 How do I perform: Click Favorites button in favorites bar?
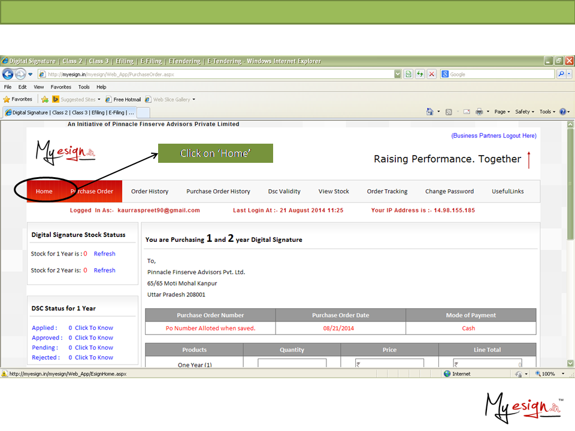(18, 99)
